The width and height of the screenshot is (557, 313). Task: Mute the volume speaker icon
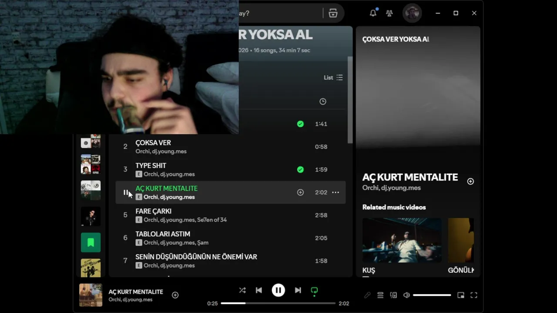tap(406, 295)
